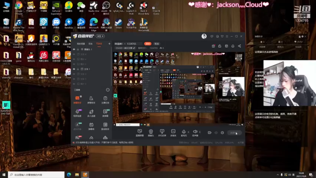Open File Explorer from the taskbar
This screenshot has height=178, width=316.
pyautogui.click(x=77, y=174)
